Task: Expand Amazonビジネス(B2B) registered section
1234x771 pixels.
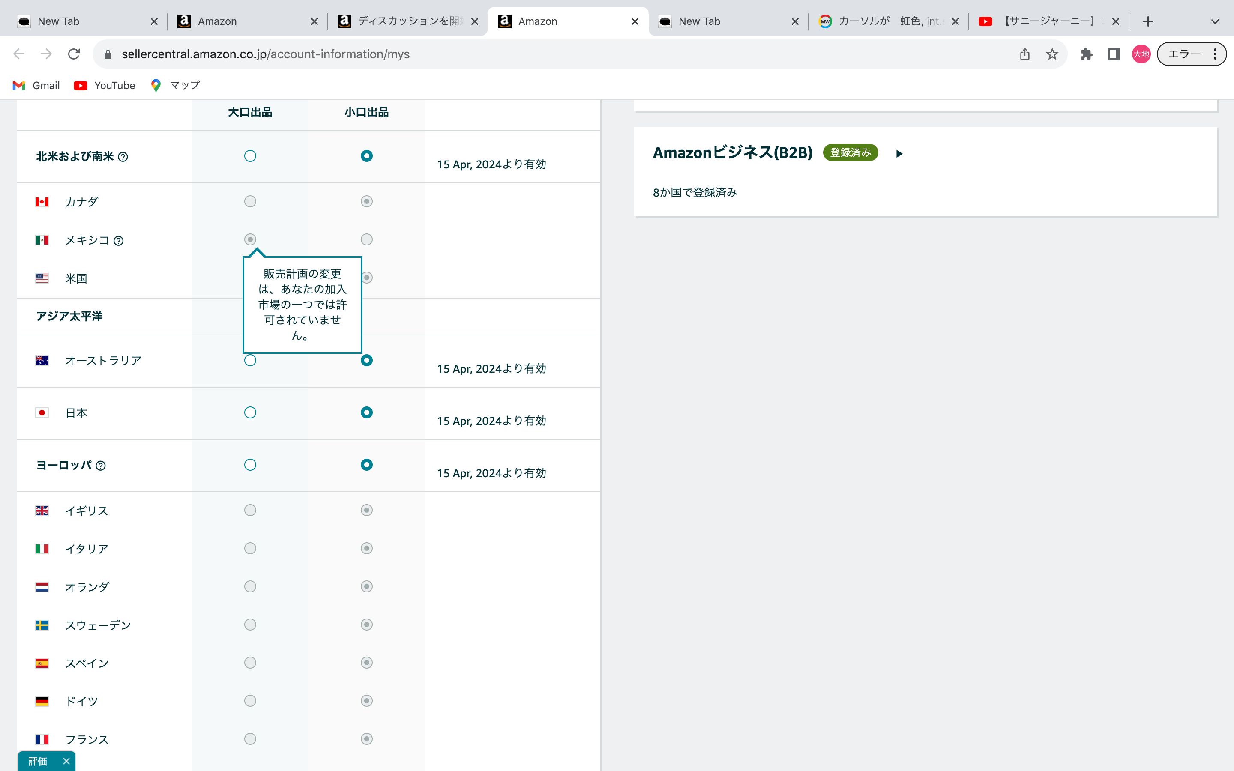Action: (x=900, y=153)
